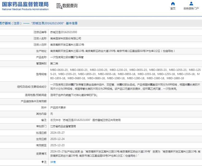This screenshot has height=166, width=202.
Task: Select 一次性使用三级球囊扩张导管 product name
Action: (67, 57)
